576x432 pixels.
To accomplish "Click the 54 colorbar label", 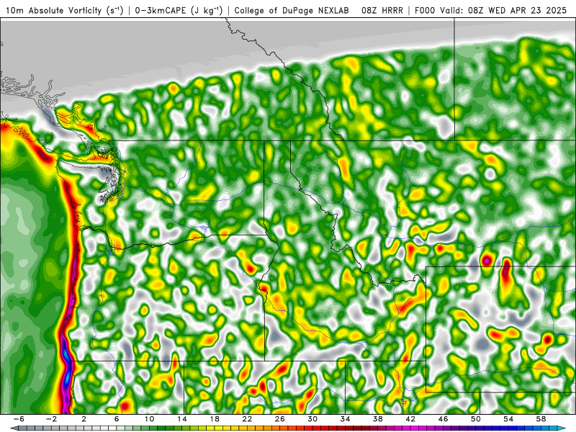I will pos(509,419).
